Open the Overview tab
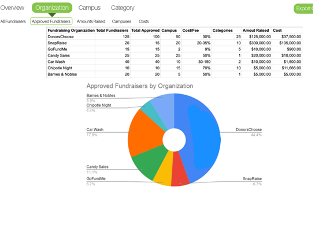Viewport: 315px width, 239px height. pos(12,8)
